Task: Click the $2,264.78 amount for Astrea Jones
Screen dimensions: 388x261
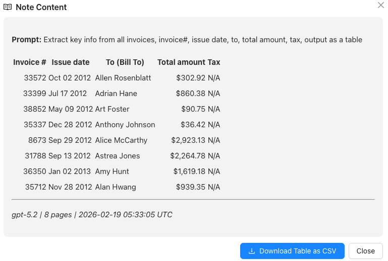Action: click(x=188, y=156)
